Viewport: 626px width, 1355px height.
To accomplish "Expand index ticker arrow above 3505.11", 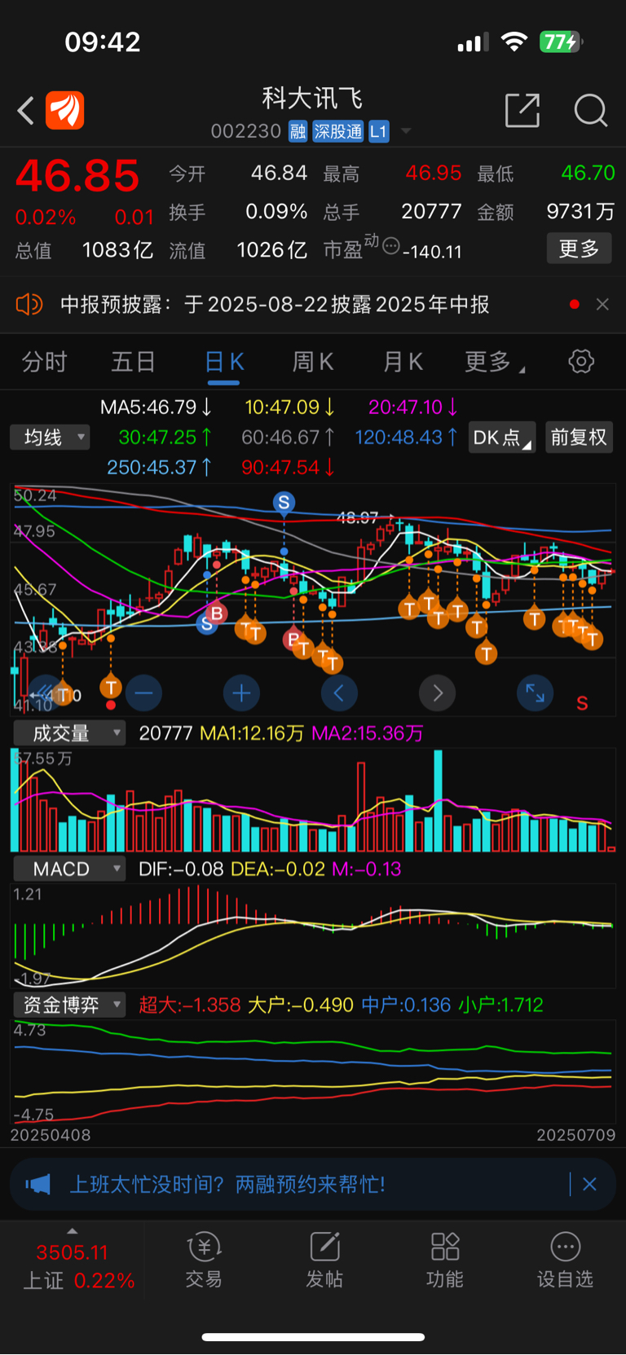I will 73,1231.
